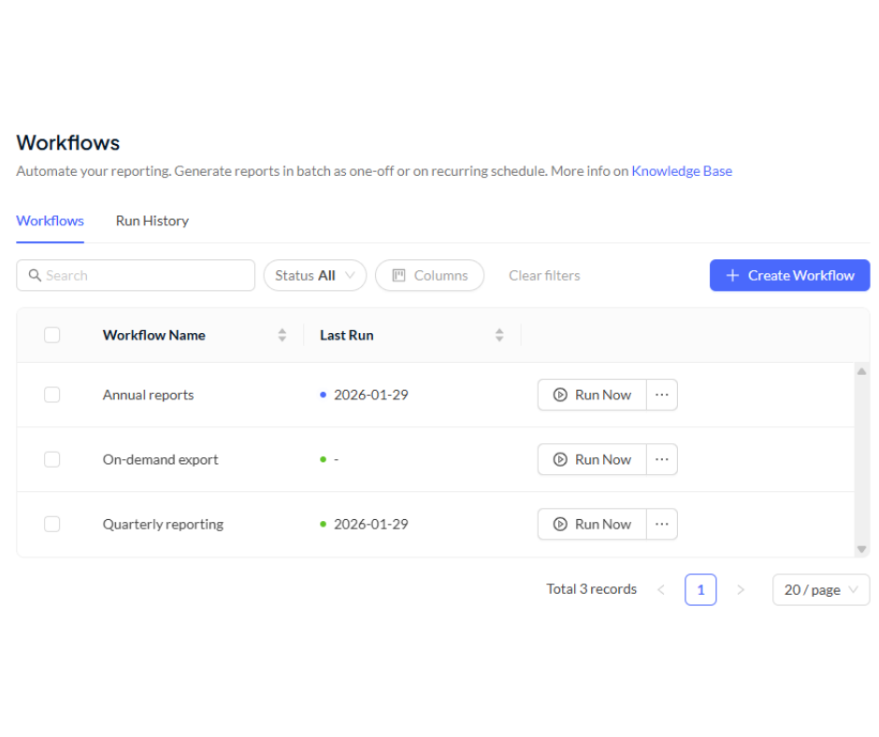Click the next page arrow

[x=741, y=589]
